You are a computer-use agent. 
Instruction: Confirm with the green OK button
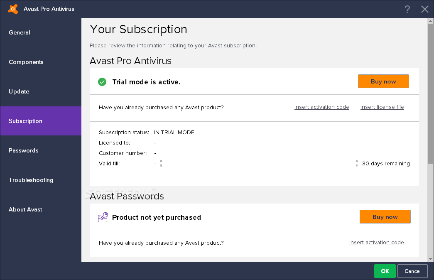385,271
